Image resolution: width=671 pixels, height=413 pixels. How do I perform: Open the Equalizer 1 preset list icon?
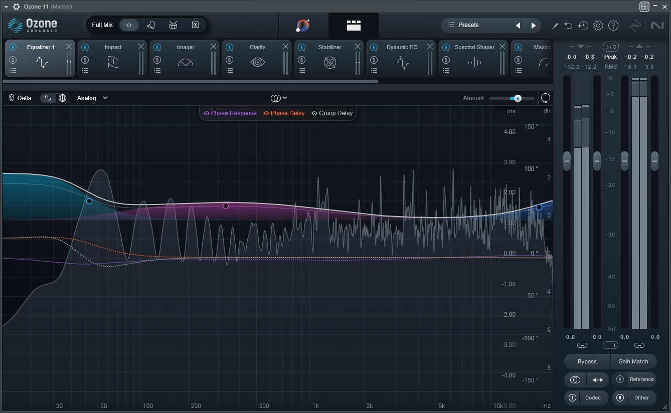tap(13, 71)
